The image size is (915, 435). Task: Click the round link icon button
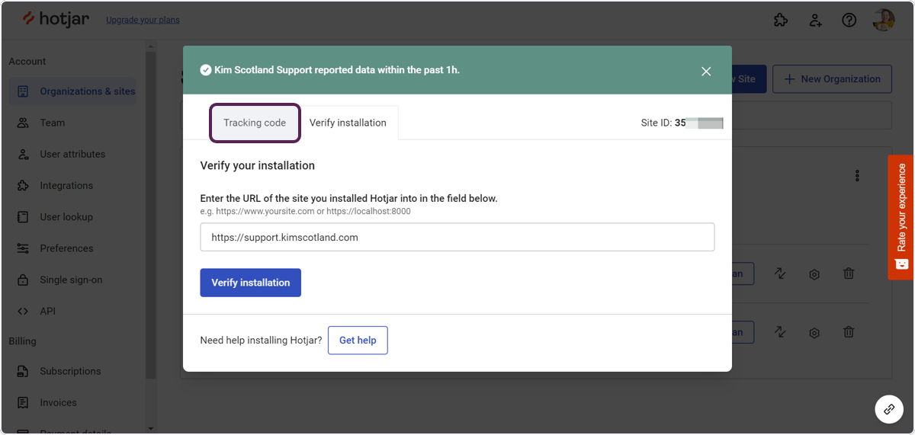click(x=889, y=409)
